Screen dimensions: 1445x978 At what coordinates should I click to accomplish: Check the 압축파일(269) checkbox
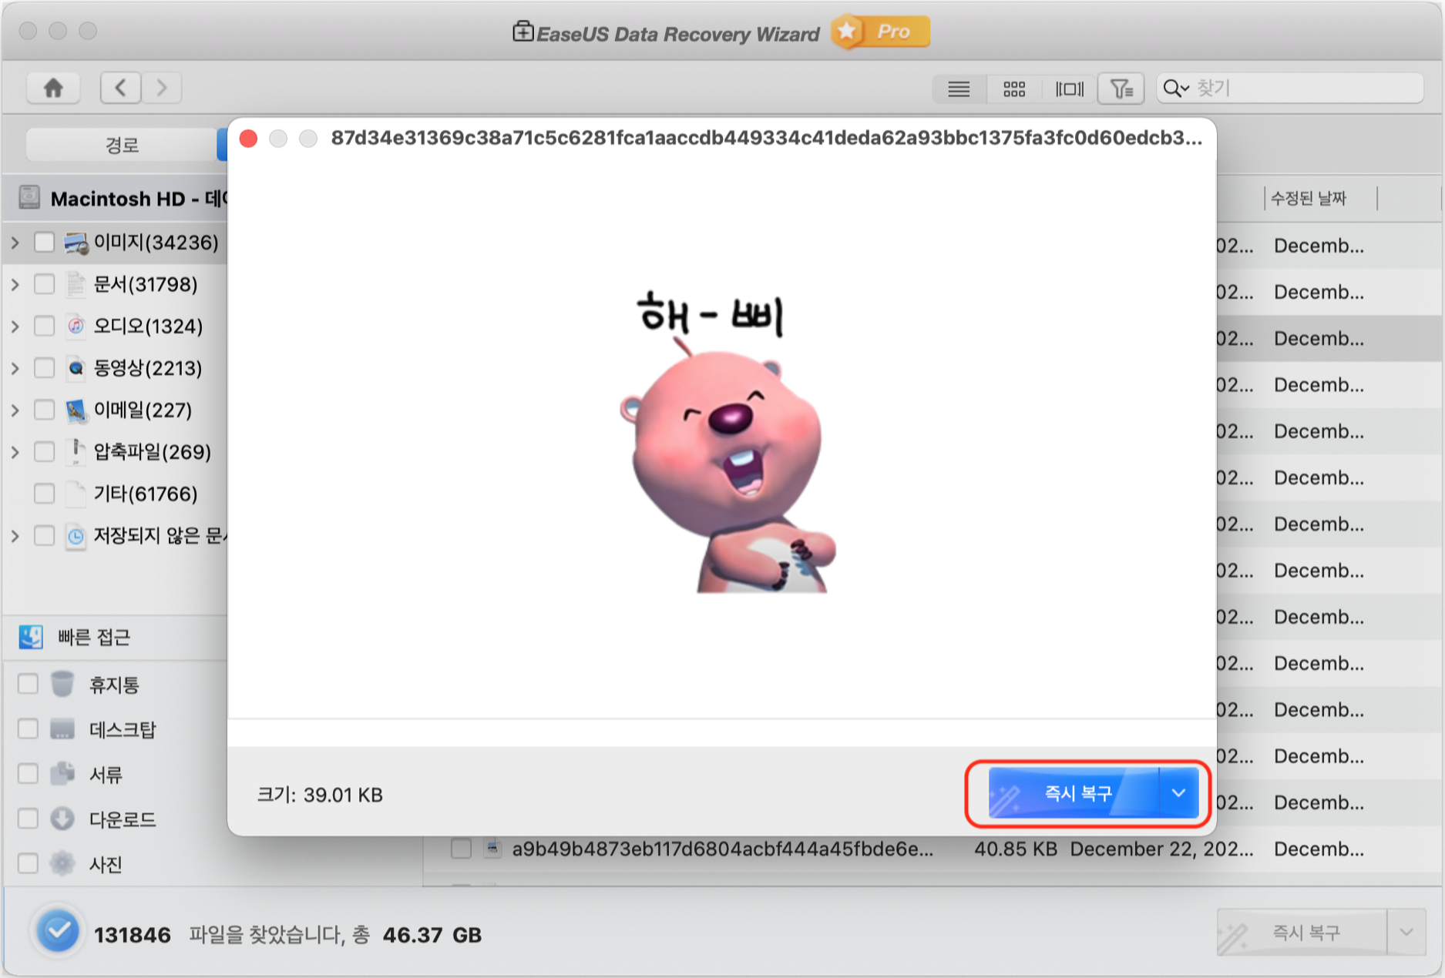[45, 452]
